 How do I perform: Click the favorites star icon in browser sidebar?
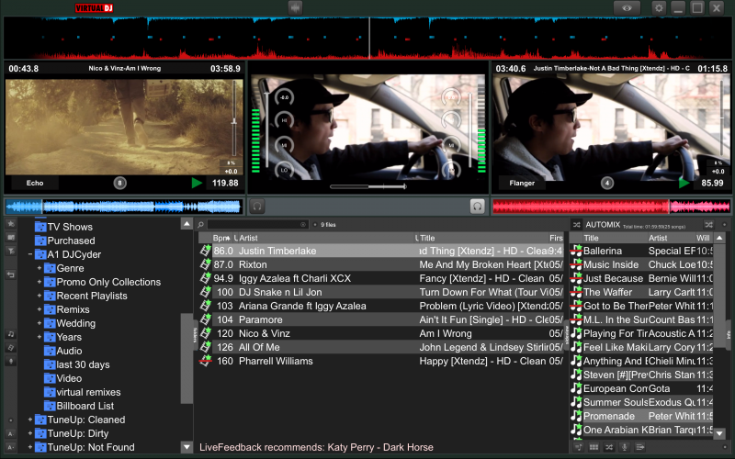tap(11, 224)
